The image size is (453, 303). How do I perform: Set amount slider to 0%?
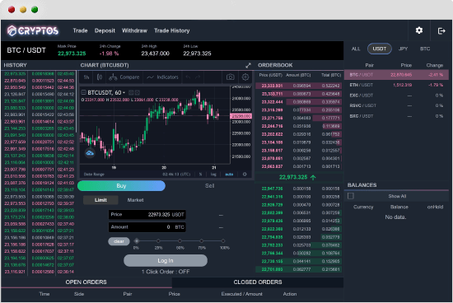(x=137, y=241)
